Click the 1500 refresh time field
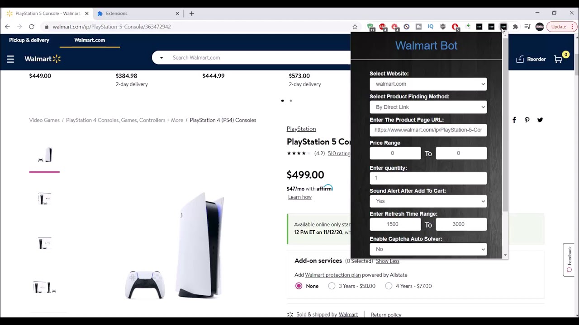The width and height of the screenshot is (579, 325). click(395, 224)
